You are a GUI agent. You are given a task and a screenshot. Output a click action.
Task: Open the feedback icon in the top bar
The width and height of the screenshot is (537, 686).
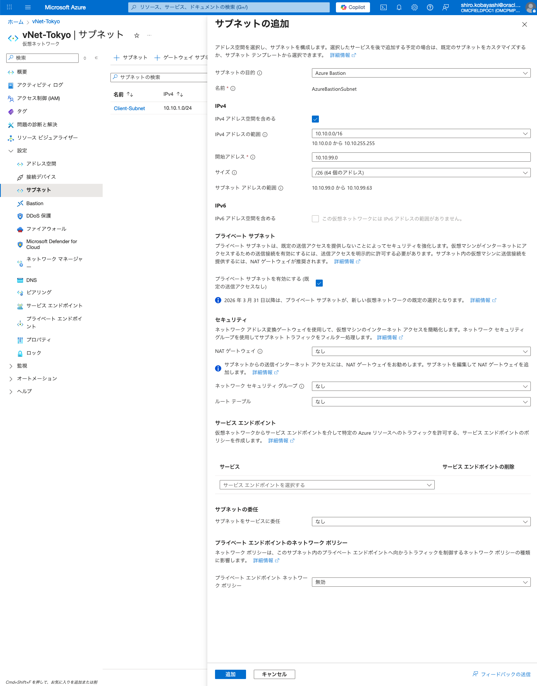446,7
